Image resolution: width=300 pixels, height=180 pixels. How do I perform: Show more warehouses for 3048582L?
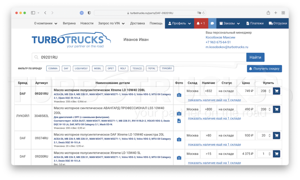[214, 118]
